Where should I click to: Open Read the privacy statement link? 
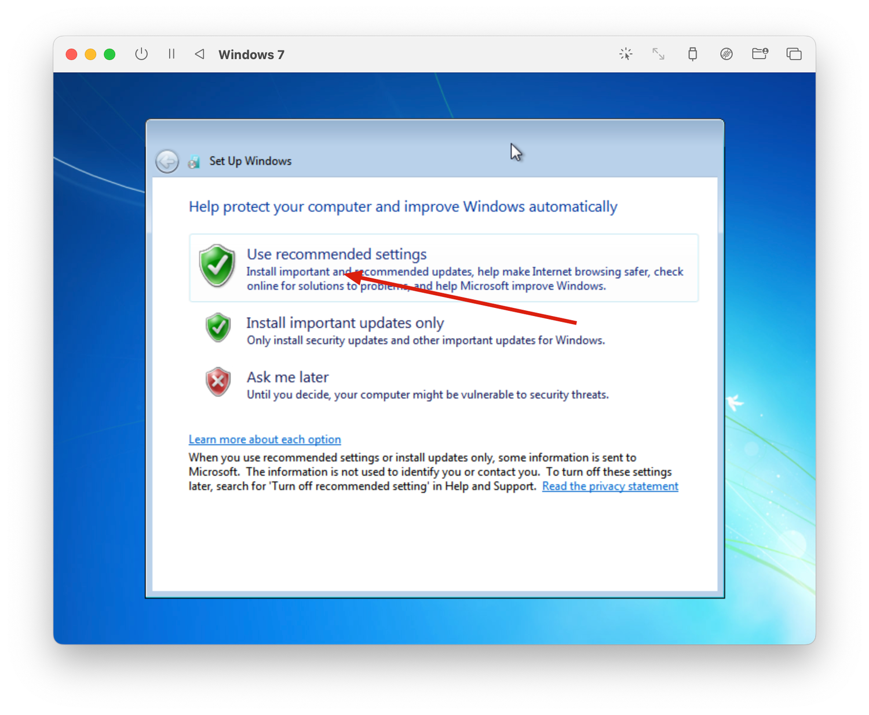pyautogui.click(x=610, y=486)
